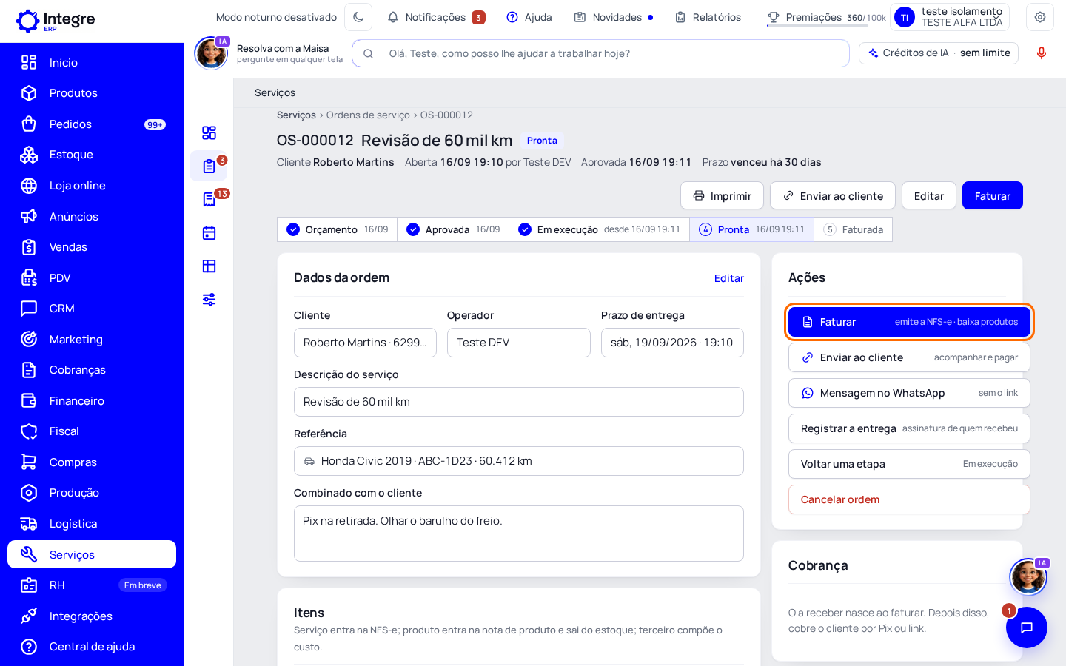
Task: Select the Em execução step
Action: pyautogui.click(x=599, y=229)
